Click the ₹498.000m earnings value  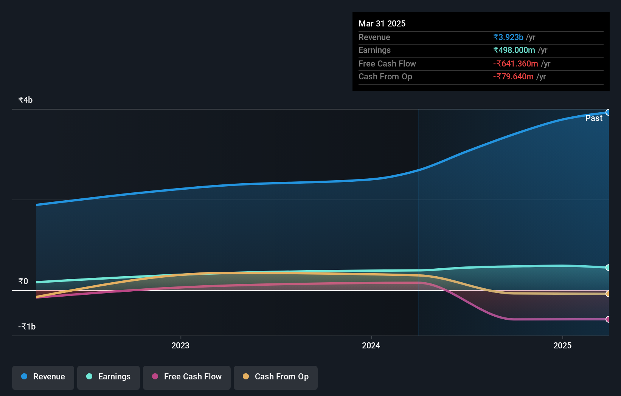[514, 50]
